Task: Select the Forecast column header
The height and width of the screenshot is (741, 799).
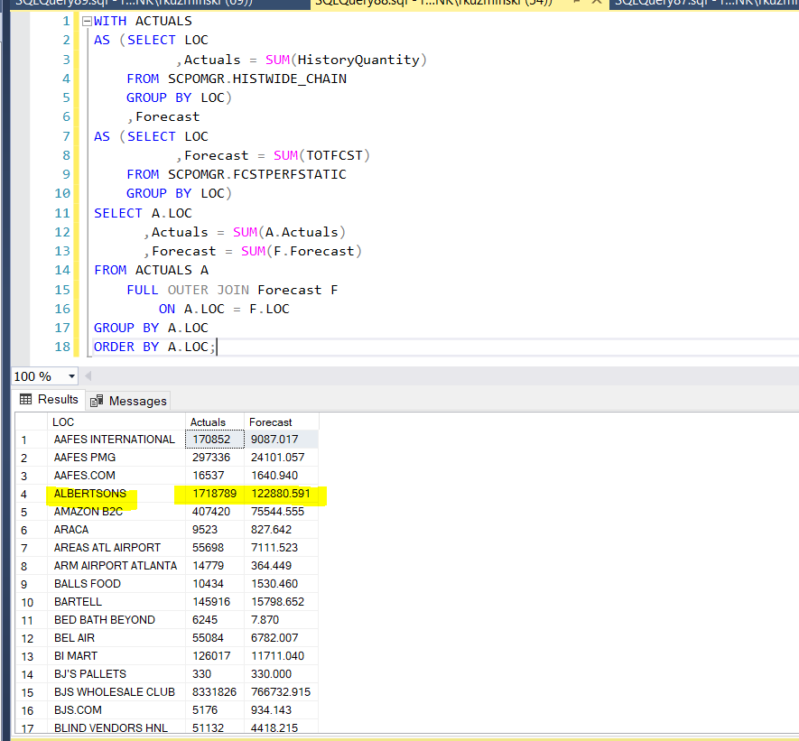Action: (x=280, y=421)
